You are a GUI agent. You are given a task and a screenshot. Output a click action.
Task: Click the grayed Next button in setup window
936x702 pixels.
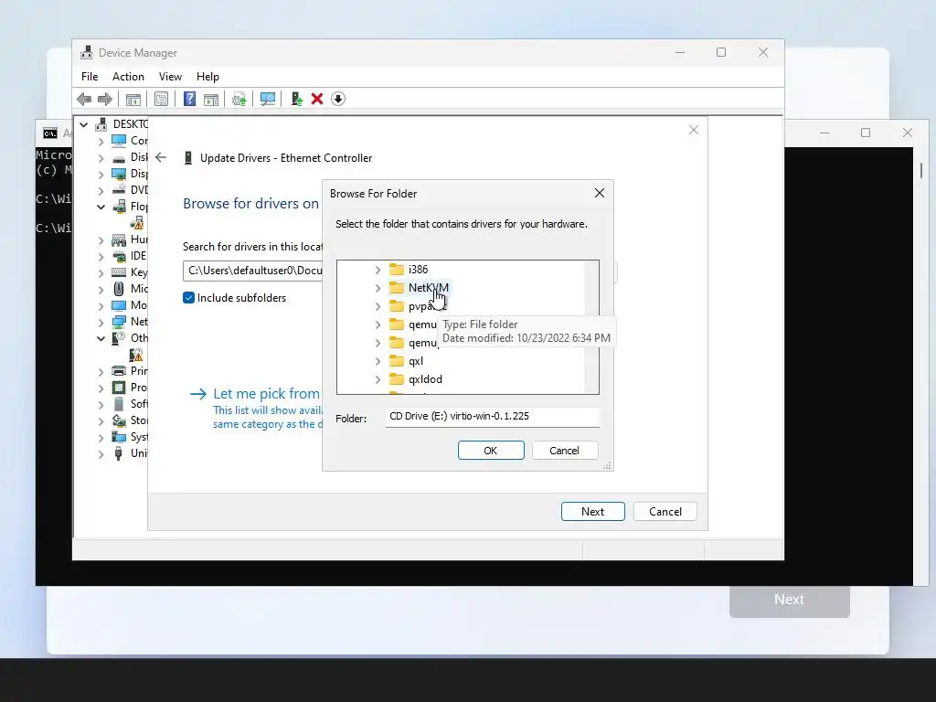click(x=789, y=600)
